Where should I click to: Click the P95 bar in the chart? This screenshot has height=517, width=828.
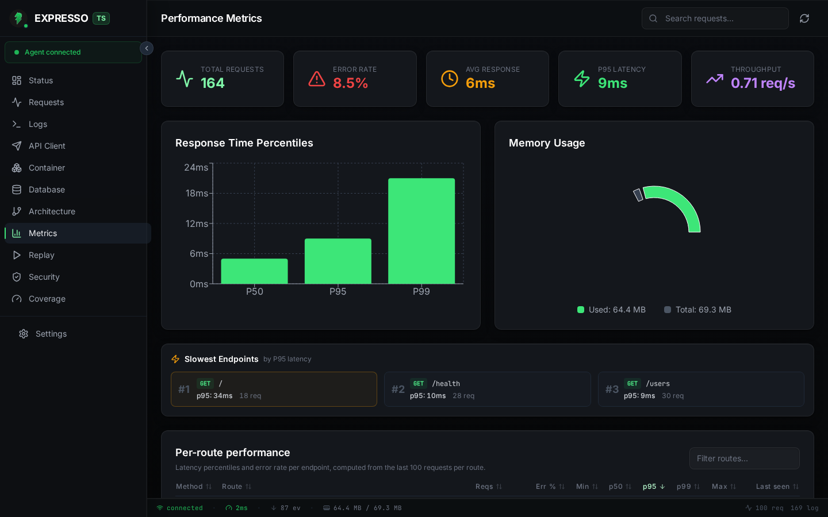tap(338, 261)
